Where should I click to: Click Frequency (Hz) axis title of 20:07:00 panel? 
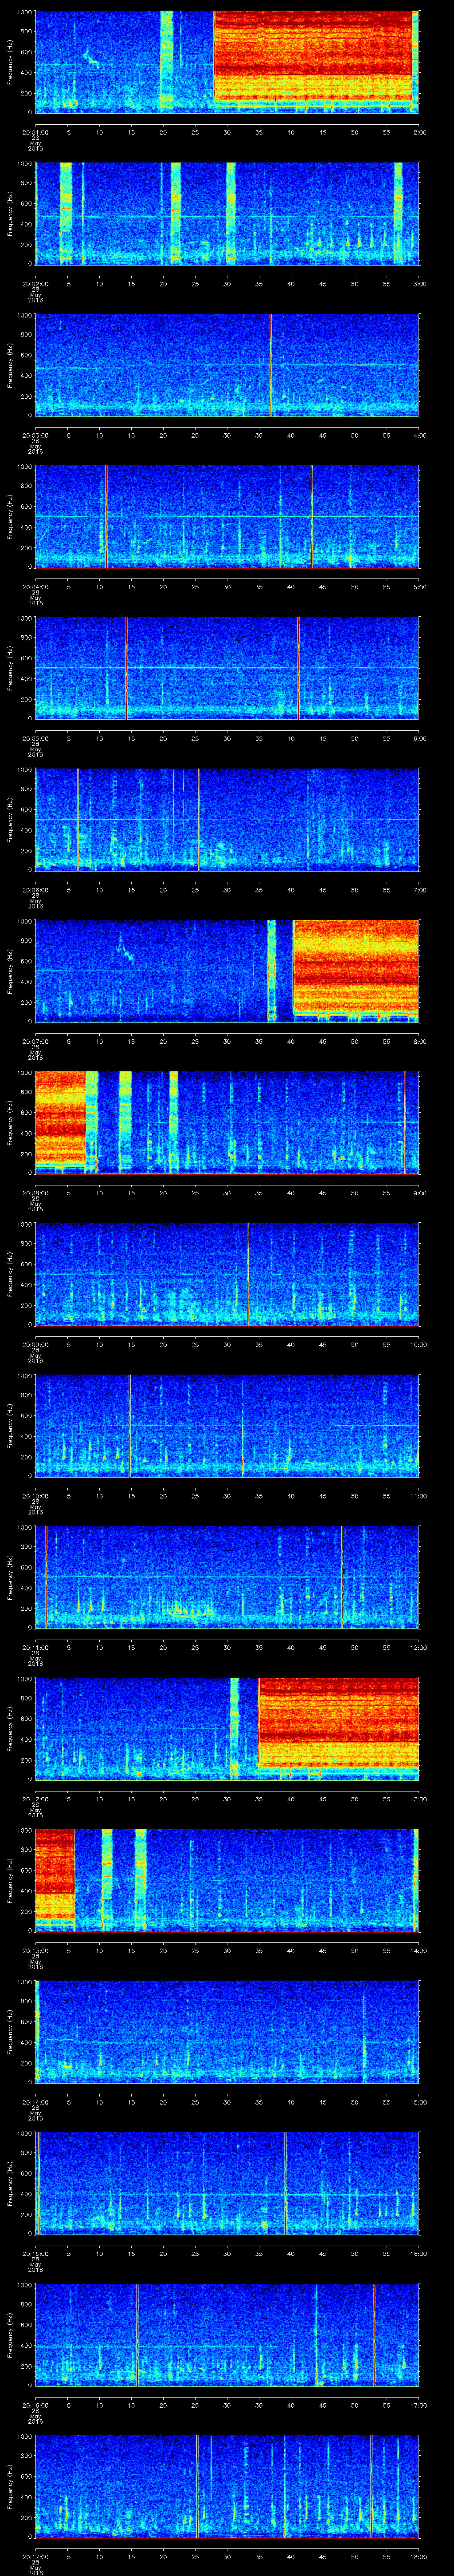(x=10, y=972)
